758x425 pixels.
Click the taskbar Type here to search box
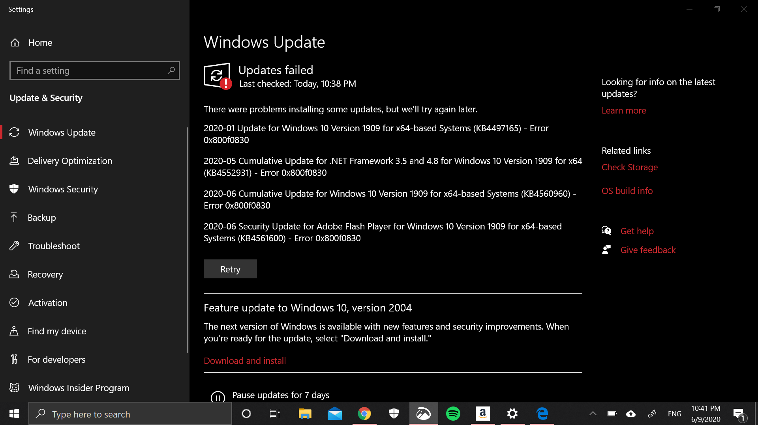(x=130, y=414)
